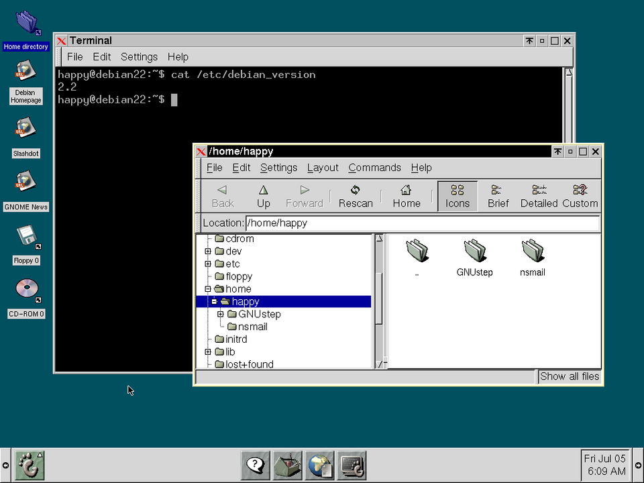Switch to Custom view
This screenshot has height=483, width=644.
(x=580, y=197)
